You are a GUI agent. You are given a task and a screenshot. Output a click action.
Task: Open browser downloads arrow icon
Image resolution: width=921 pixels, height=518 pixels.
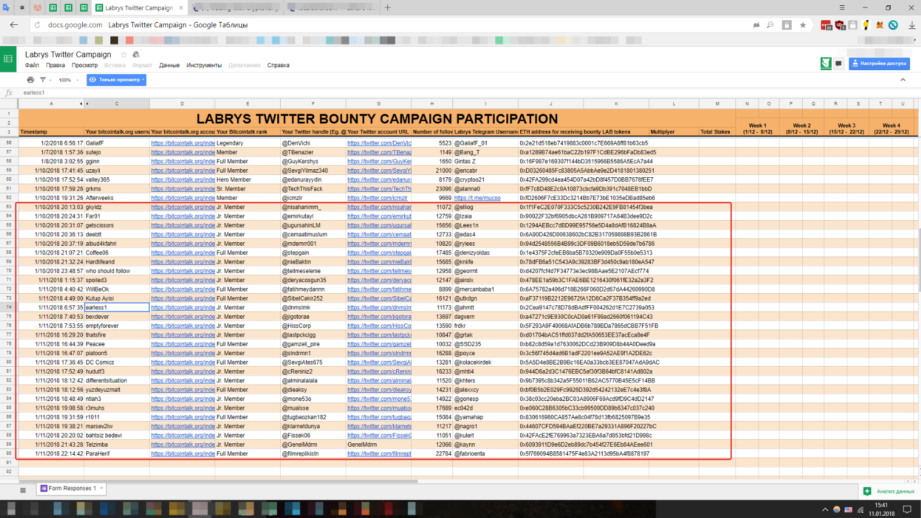[912, 25]
